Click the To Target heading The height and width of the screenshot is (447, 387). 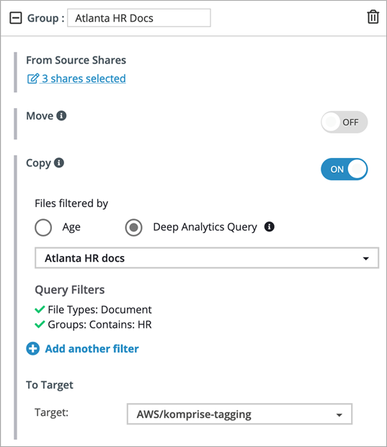[50, 385]
